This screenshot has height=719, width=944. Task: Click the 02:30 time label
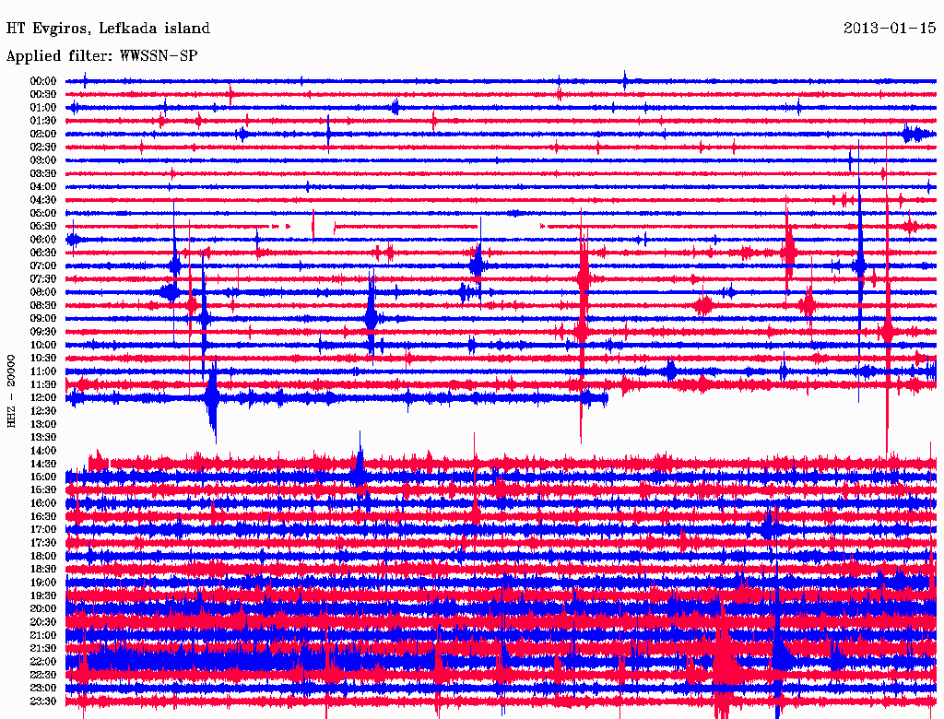[43, 147]
